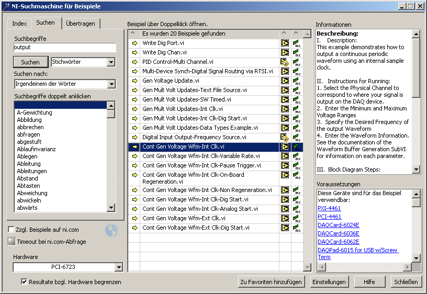This screenshot has height=294, width=427.
Task: Open the DAQCard-6036E link
Action: click(x=339, y=233)
